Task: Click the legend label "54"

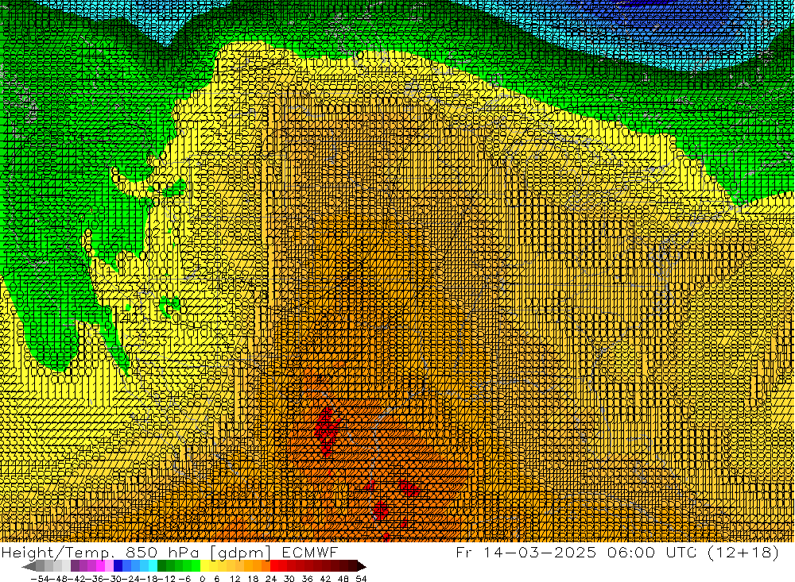Action: click(361, 579)
